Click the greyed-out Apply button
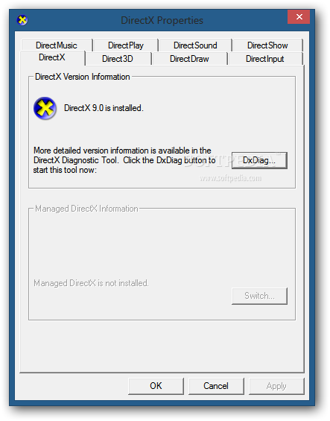The image size is (330, 421). click(276, 386)
